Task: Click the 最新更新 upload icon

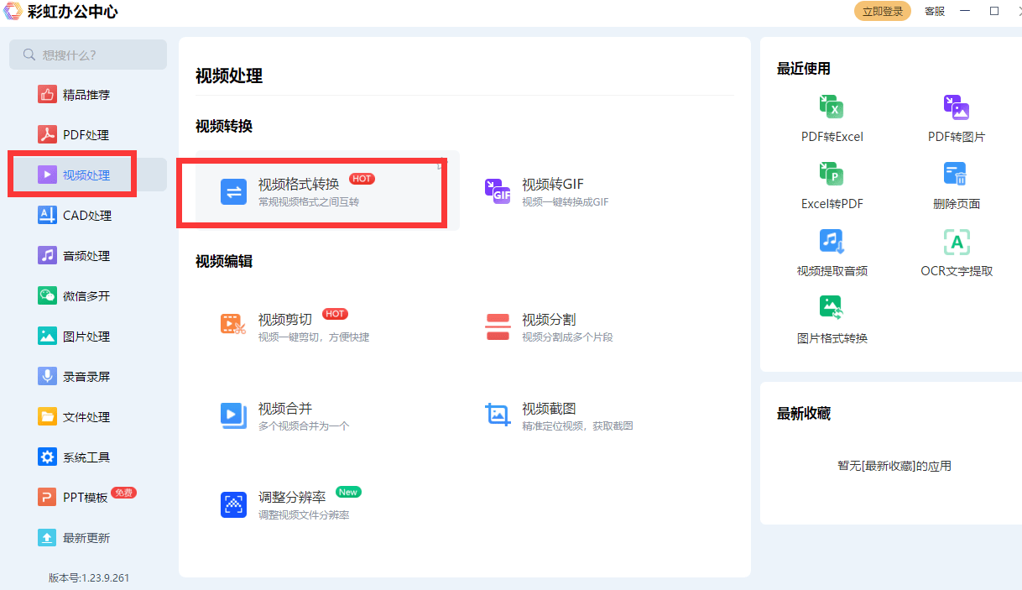Action: (x=47, y=537)
